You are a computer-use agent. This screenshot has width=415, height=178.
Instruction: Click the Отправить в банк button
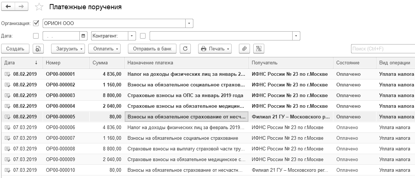152,49
